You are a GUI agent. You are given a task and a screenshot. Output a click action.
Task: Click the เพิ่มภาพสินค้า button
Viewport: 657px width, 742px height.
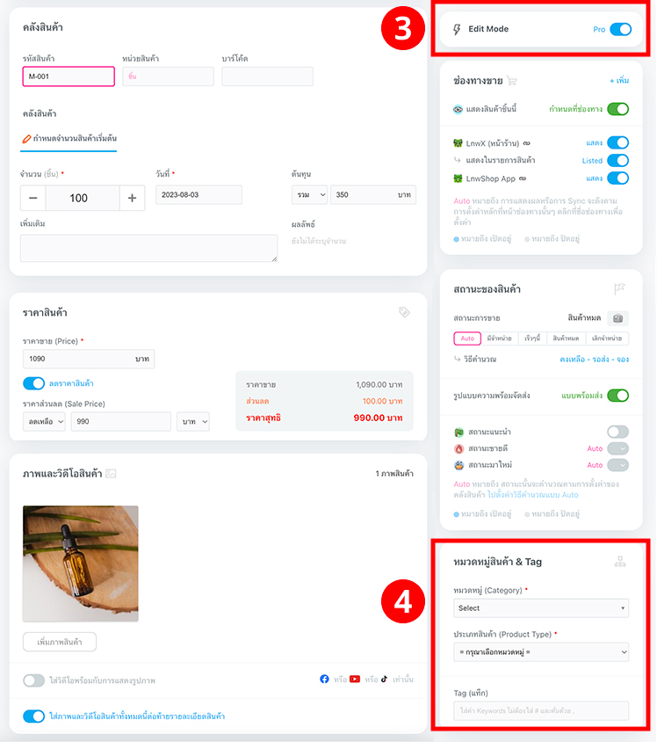coord(60,642)
